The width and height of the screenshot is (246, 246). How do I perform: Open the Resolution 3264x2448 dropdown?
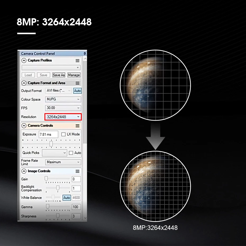click(x=63, y=117)
